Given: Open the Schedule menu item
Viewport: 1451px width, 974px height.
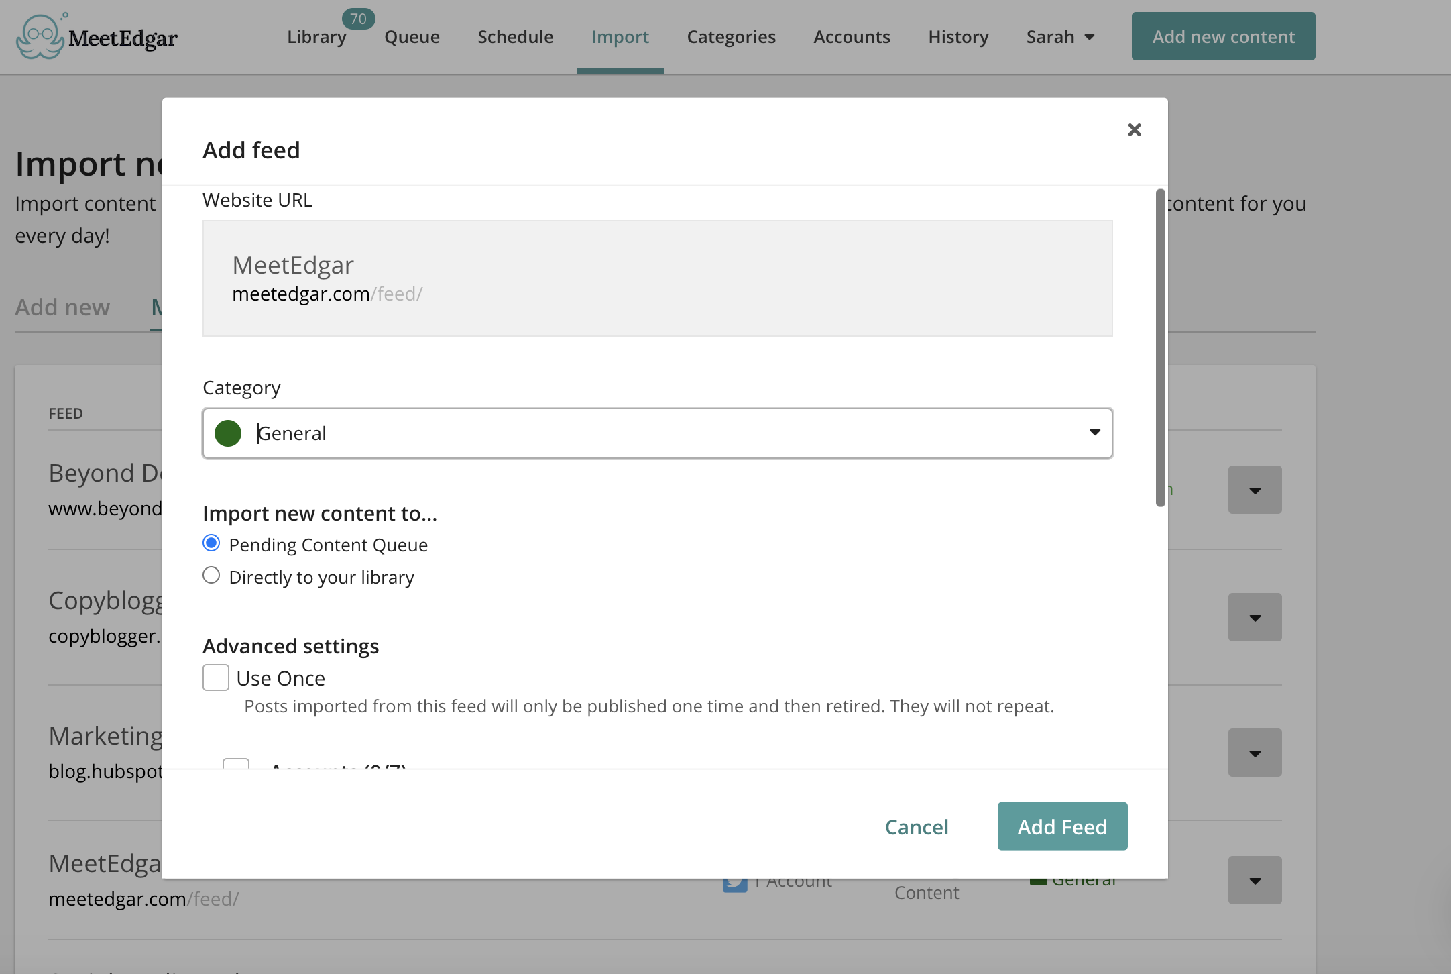Looking at the screenshot, I should (515, 37).
